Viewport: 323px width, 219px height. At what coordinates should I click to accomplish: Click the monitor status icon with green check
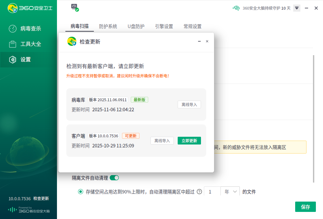point(75,8)
